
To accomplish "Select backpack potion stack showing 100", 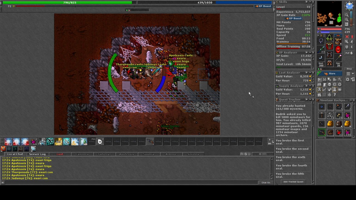I will (348, 132).
